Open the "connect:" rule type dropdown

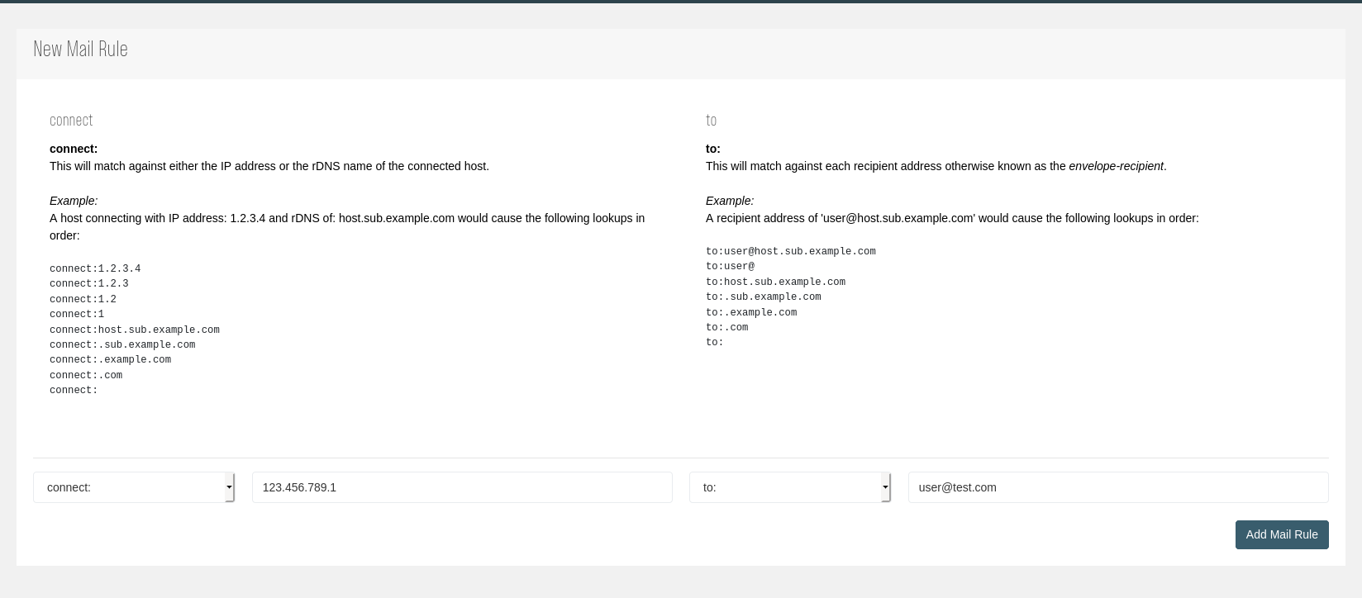134,487
